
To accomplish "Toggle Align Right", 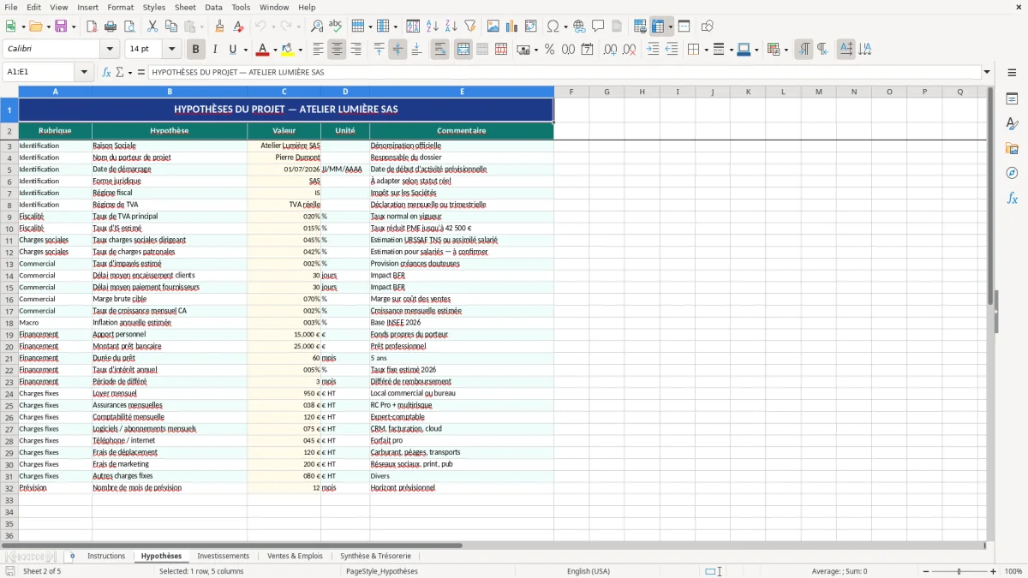I will tap(356, 50).
